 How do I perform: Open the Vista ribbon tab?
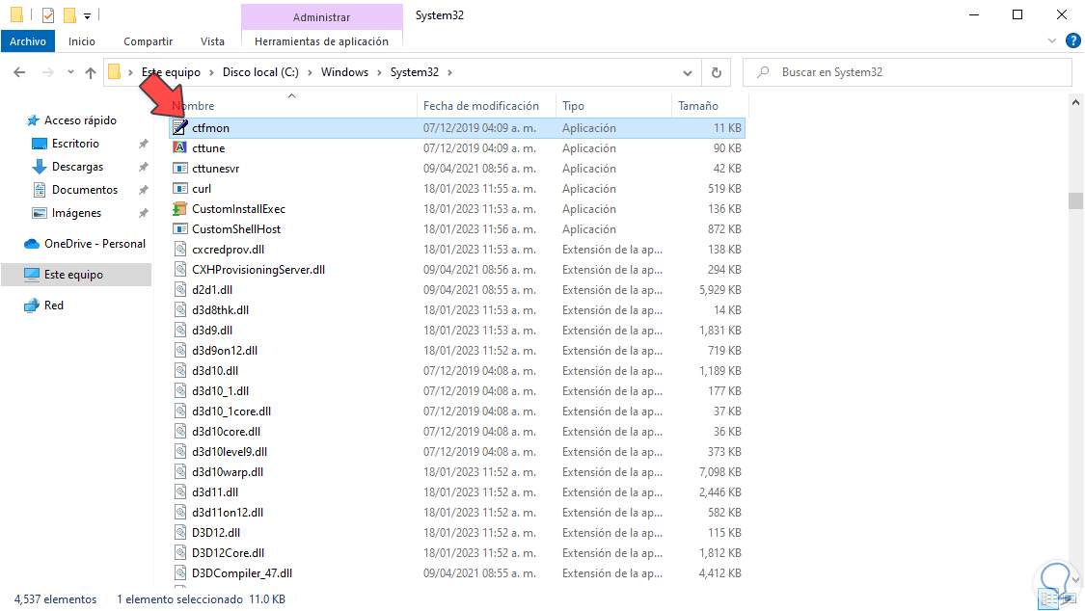pos(212,41)
